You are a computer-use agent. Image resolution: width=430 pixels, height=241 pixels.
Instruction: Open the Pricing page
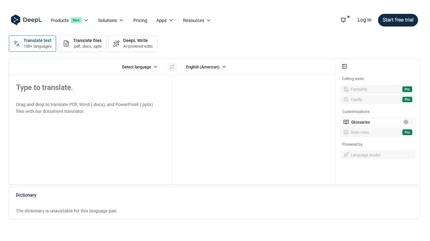point(140,20)
